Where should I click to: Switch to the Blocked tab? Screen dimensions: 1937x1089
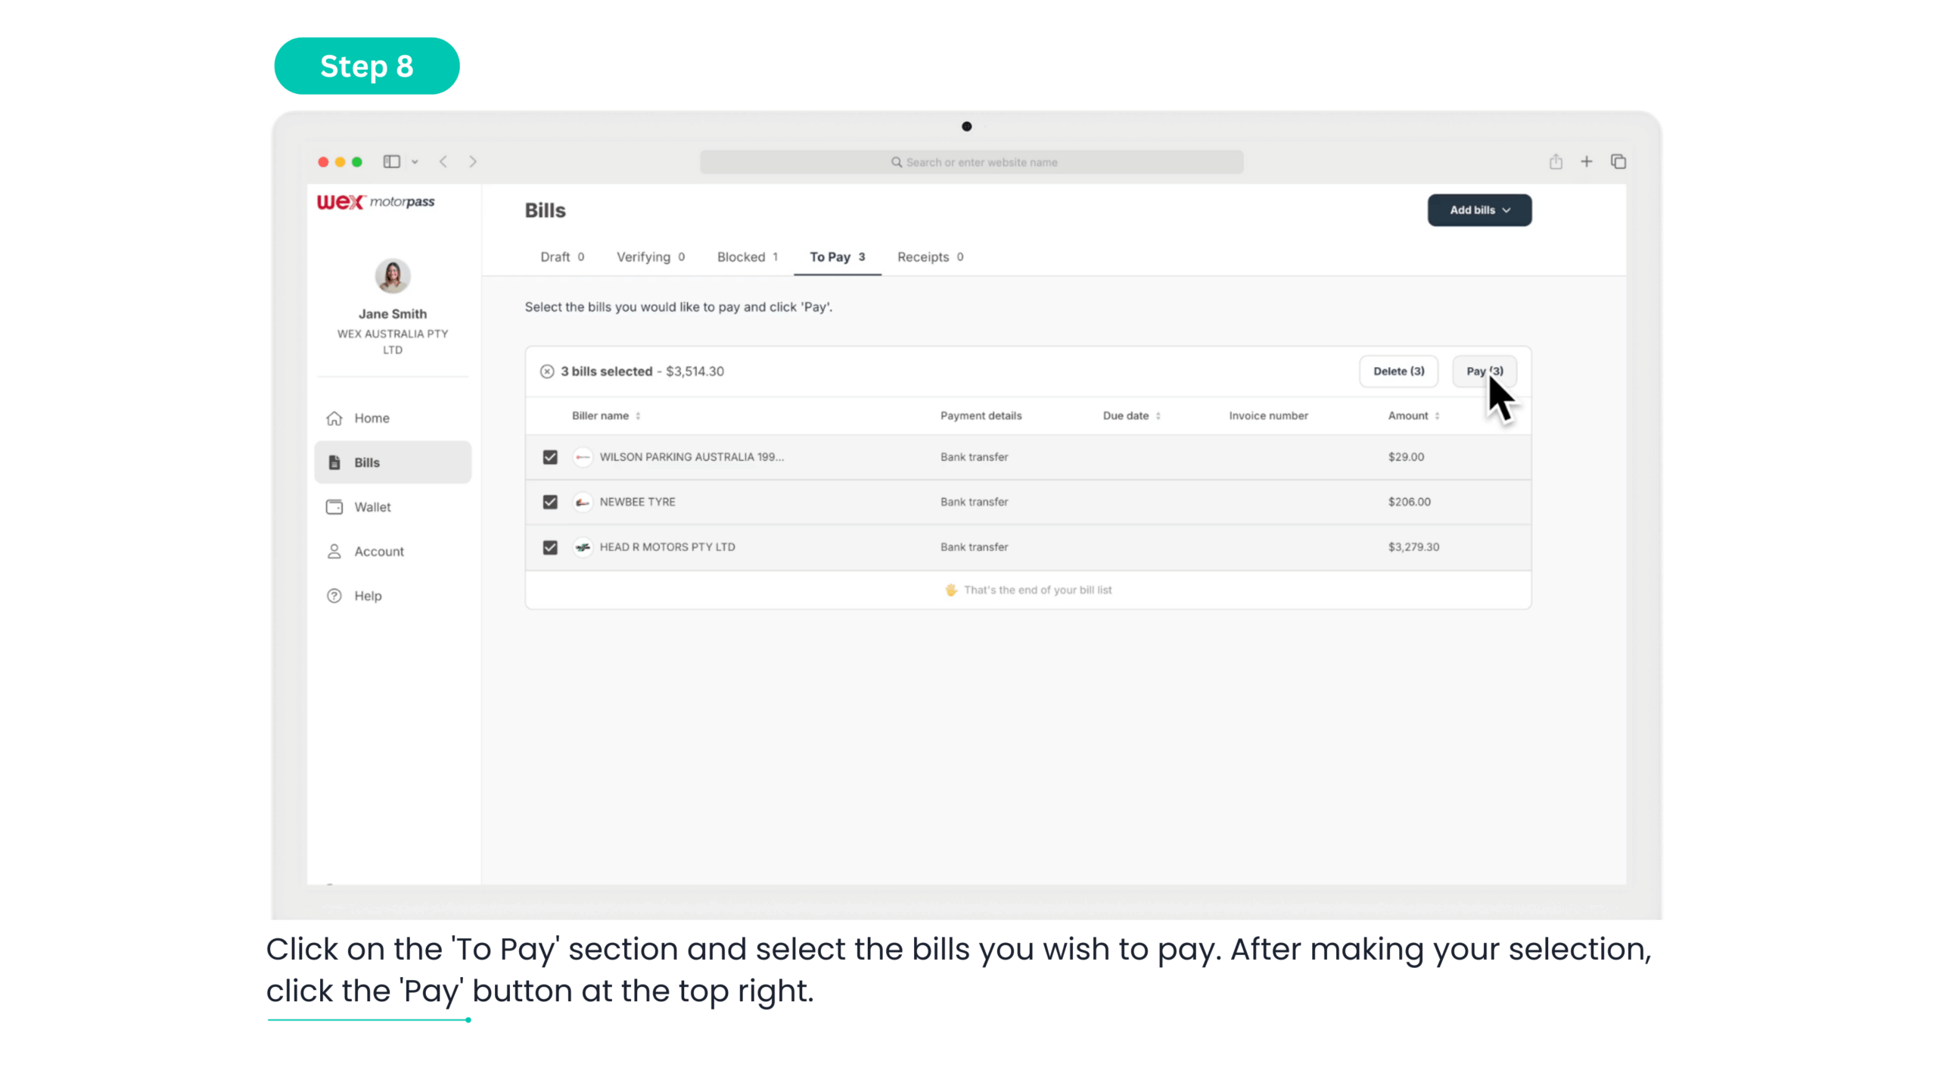click(x=746, y=257)
